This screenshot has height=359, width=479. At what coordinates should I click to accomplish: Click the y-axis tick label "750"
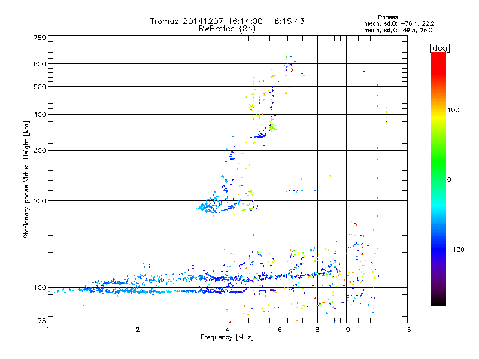pyautogui.click(x=40, y=38)
